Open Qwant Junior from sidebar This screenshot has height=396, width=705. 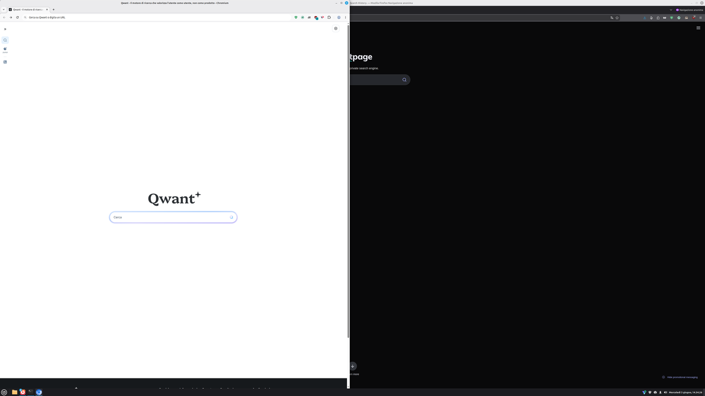click(5, 50)
